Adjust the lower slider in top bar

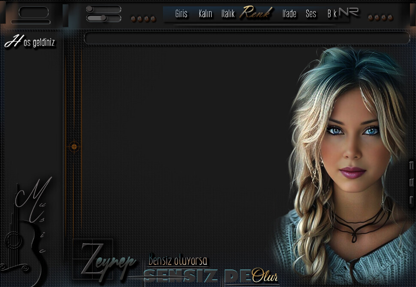[103, 18]
